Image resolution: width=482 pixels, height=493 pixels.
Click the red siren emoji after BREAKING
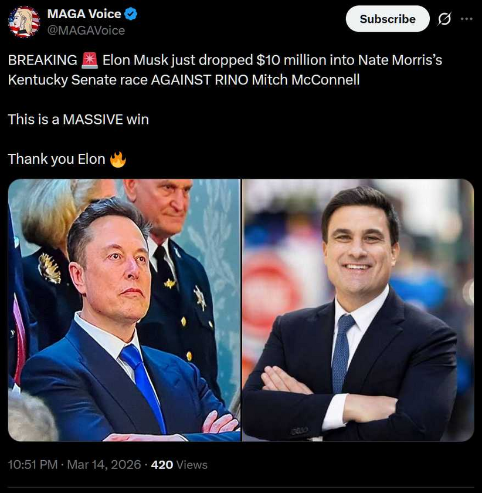(x=90, y=60)
